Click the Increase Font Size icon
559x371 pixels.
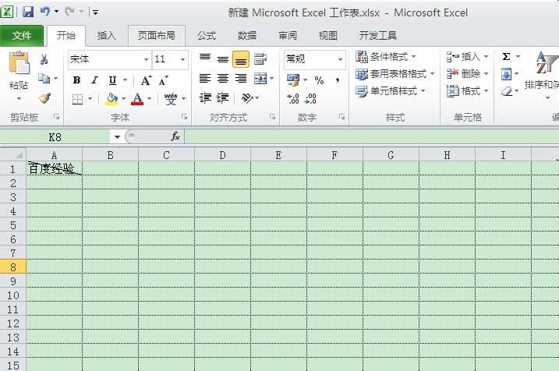[x=147, y=80]
